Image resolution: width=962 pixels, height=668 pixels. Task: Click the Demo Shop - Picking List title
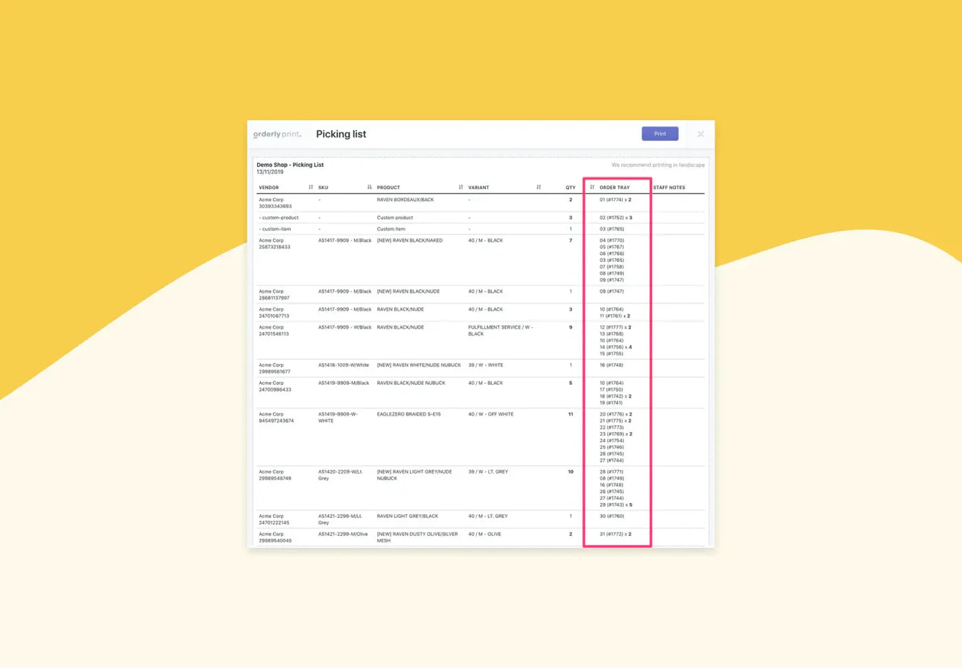tap(290, 164)
